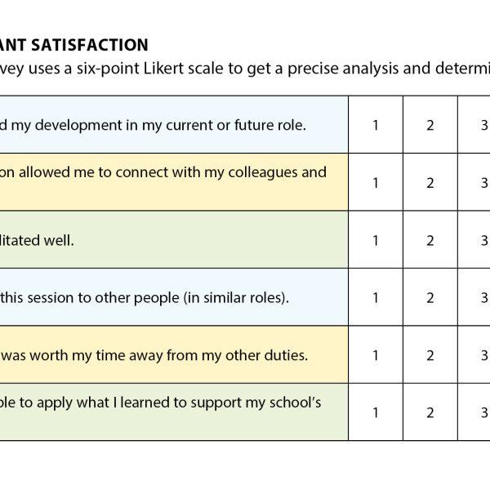The width and height of the screenshot is (490, 490).
Task: Choose rating 1 for support my school's row
Action: [376, 412]
